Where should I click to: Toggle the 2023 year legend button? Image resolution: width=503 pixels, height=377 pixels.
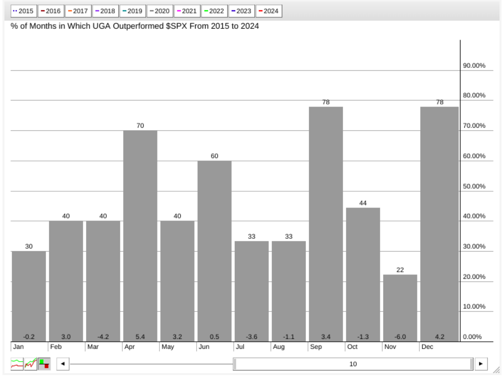point(241,11)
